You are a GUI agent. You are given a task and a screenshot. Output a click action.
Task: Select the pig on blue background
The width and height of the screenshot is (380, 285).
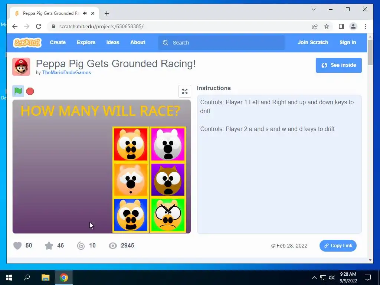tap(131, 215)
